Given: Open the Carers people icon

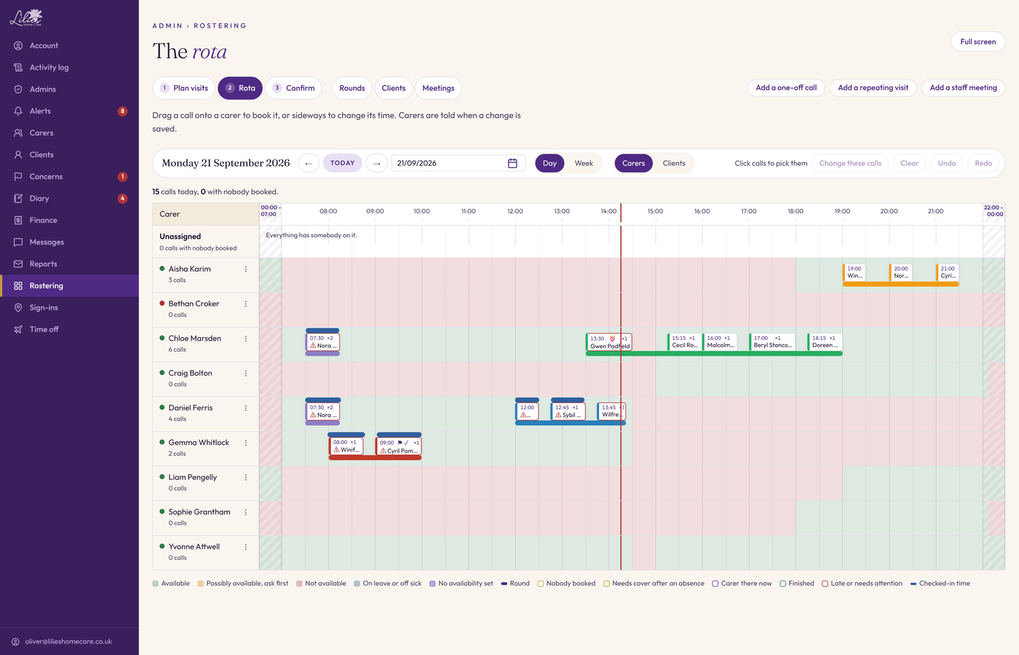Looking at the screenshot, I should coord(18,132).
